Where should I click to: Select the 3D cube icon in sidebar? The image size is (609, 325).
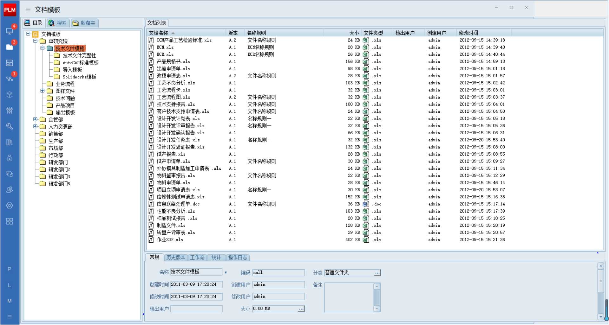(10, 94)
